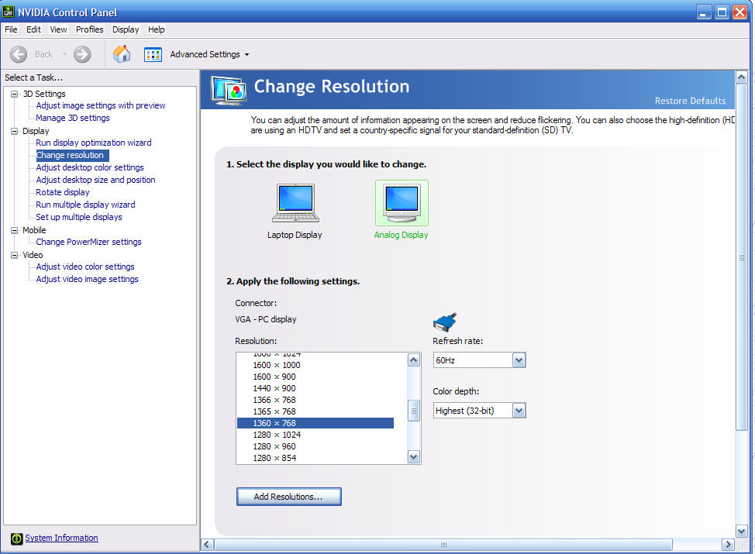Select the 1360 × 768 resolution
This screenshot has width=755, height=554.
(x=315, y=423)
